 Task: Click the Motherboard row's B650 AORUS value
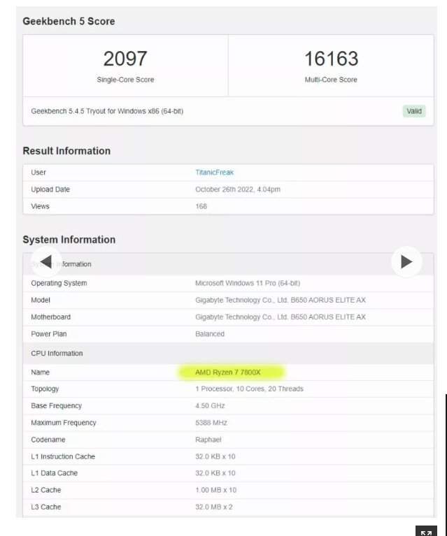click(281, 317)
